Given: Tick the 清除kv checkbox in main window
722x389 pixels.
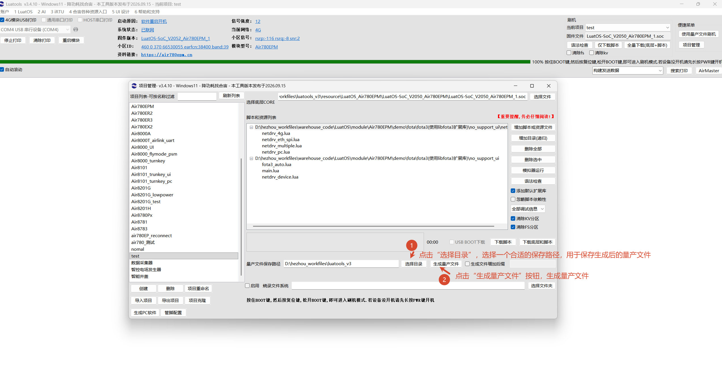Looking at the screenshot, I should [592, 53].
